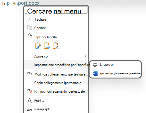The image size is (146, 113).
Task: Click the copy pages icon
Action: [30, 27]
